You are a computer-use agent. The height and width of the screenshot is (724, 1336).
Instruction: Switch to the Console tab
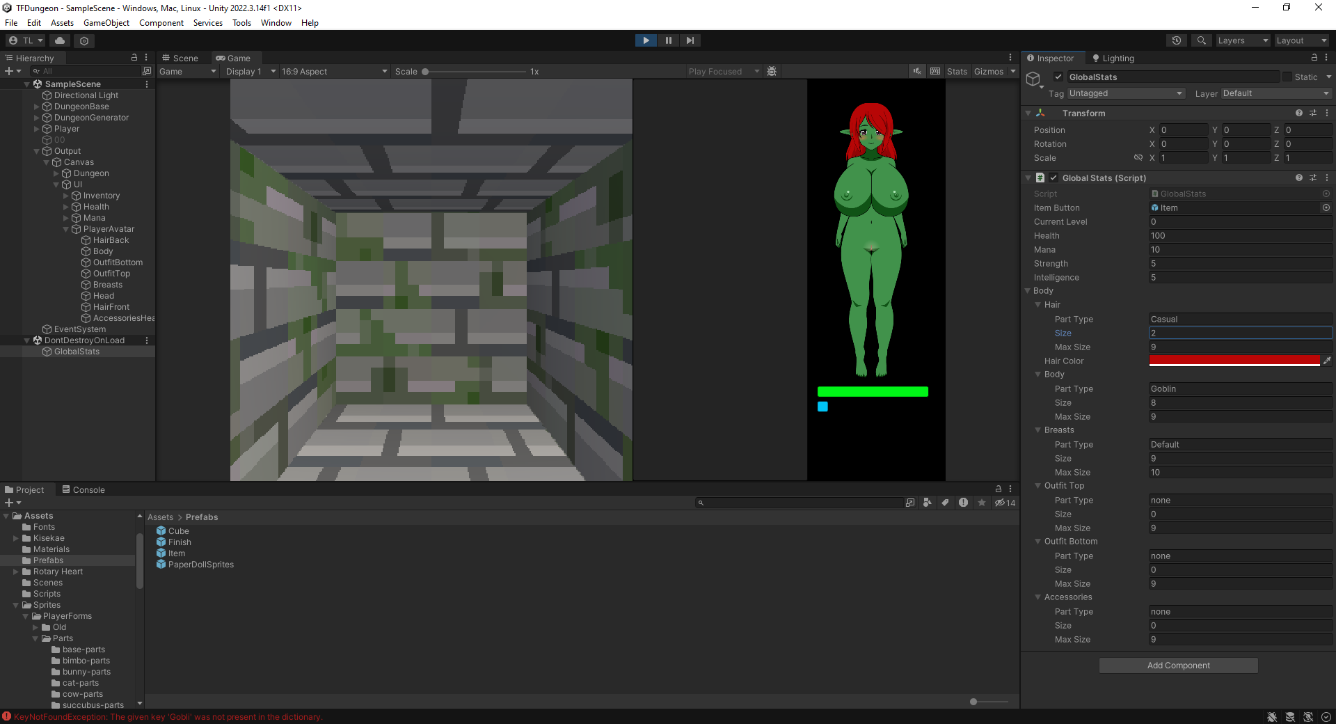click(x=83, y=489)
